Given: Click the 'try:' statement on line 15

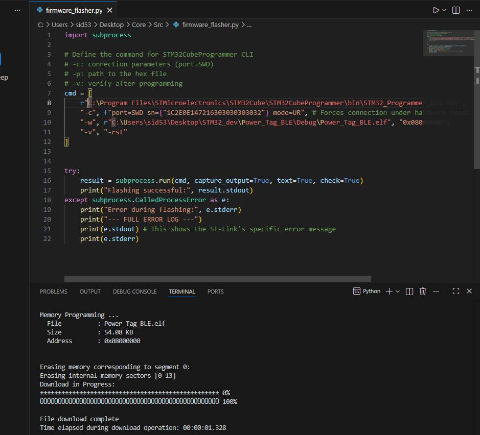Looking at the screenshot, I should click(72, 171).
